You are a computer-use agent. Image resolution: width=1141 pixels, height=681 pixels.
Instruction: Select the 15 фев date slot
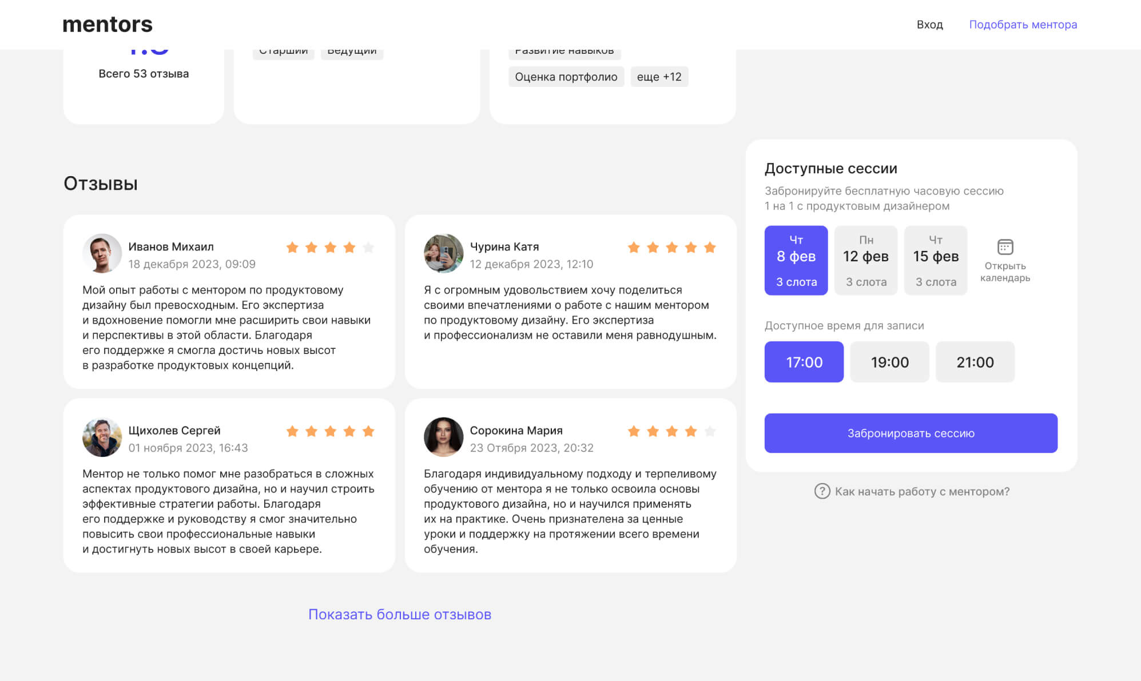[935, 260]
